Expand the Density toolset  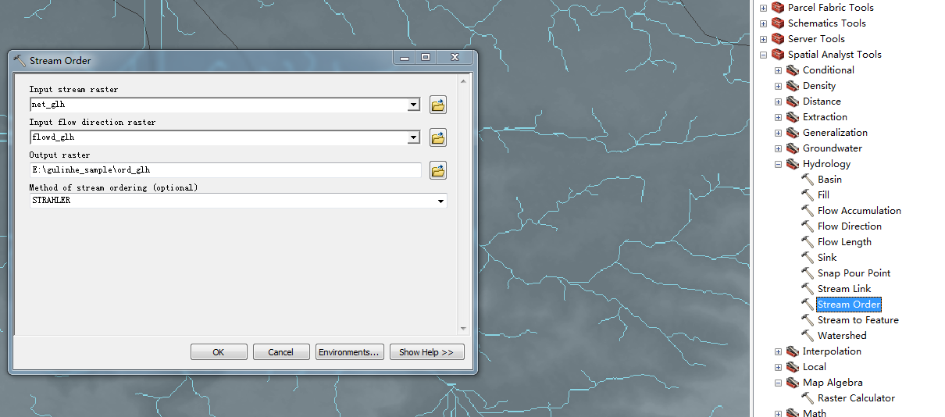coord(778,86)
